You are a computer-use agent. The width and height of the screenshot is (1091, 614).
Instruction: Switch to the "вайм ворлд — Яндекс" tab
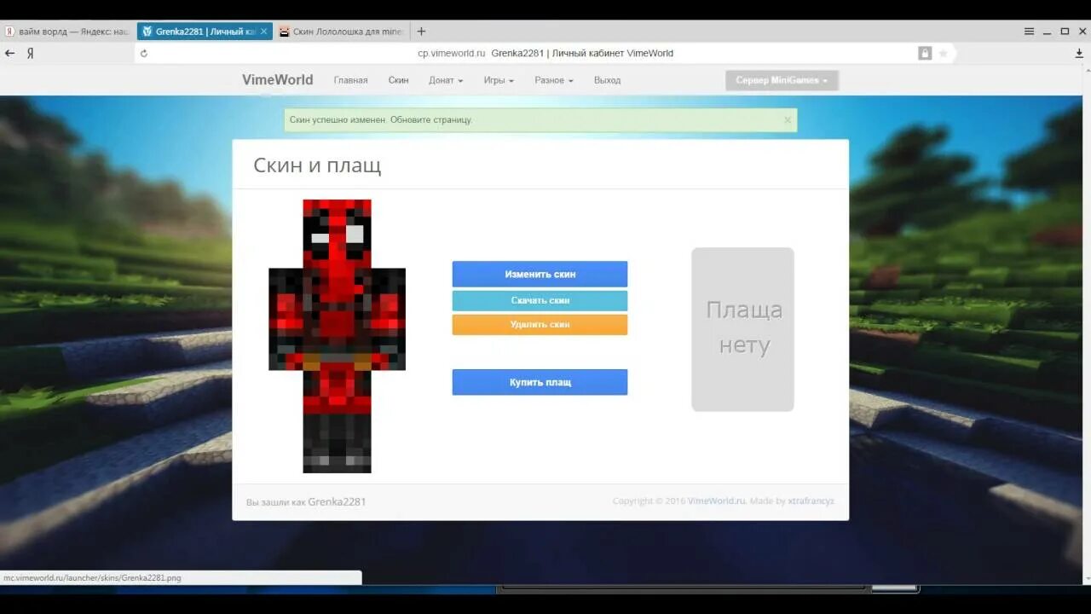click(x=68, y=32)
